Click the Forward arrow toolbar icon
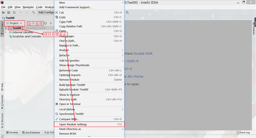The image size is (256, 138). click(27, 12)
